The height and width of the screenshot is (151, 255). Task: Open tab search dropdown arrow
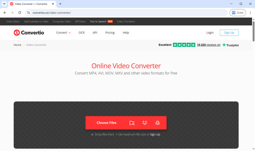4,4
